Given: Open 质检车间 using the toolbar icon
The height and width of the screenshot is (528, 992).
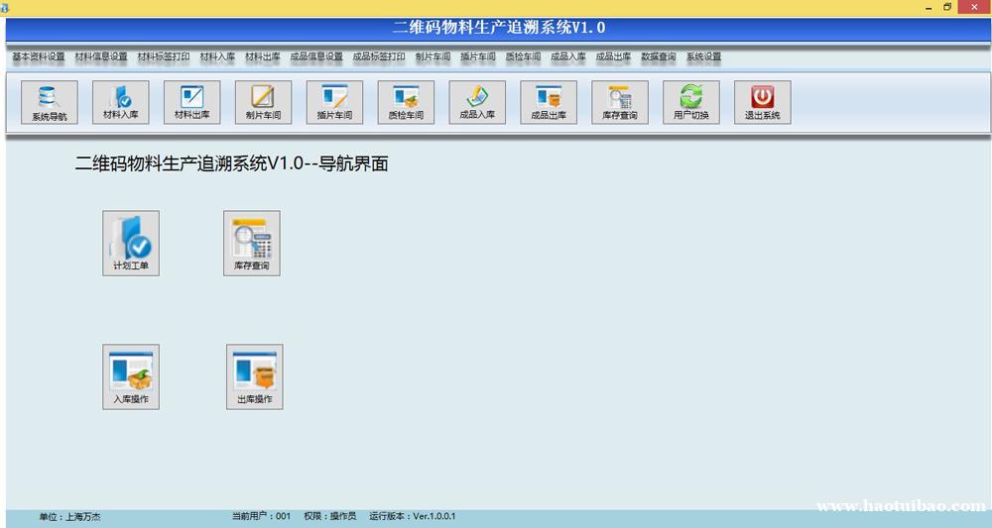Looking at the screenshot, I should (406, 102).
